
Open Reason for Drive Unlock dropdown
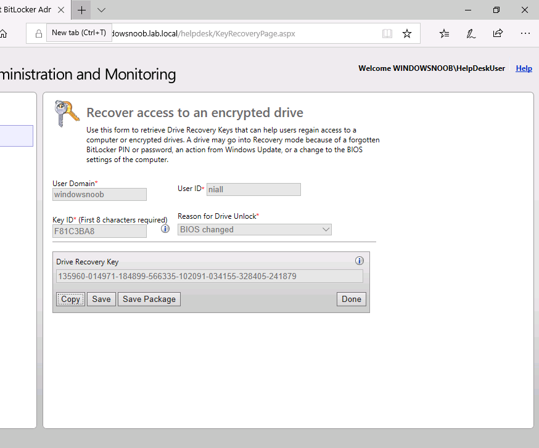point(255,229)
